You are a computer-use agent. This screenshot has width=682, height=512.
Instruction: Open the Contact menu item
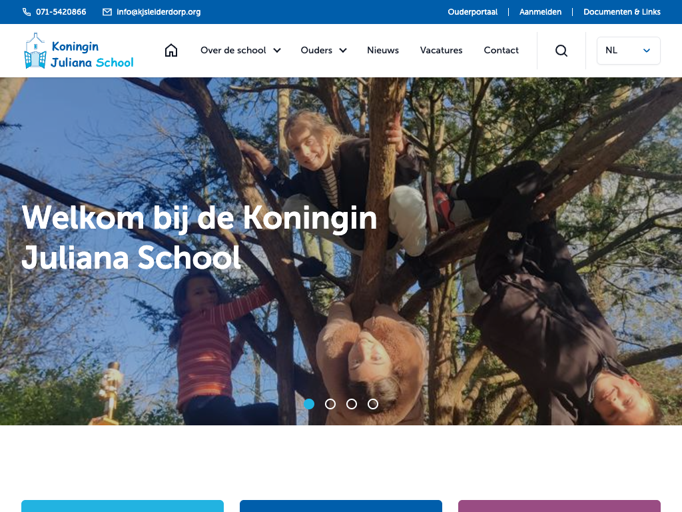(x=501, y=51)
